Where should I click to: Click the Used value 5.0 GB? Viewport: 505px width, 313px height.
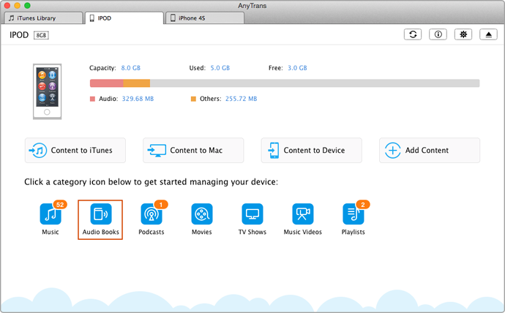220,68
